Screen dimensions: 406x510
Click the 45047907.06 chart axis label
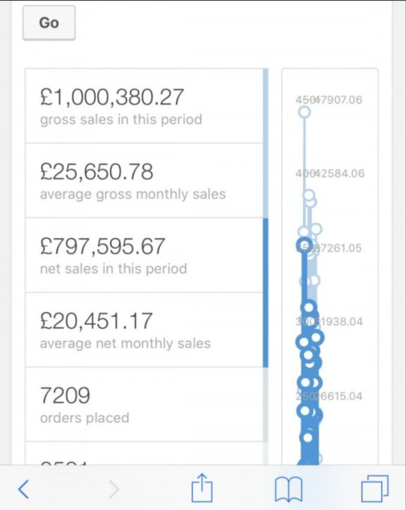click(329, 100)
